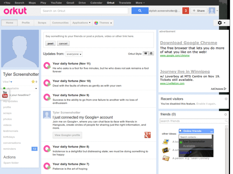Click the search friends field
The height and width of the screenshot is (174, 233).
(194, 121)
